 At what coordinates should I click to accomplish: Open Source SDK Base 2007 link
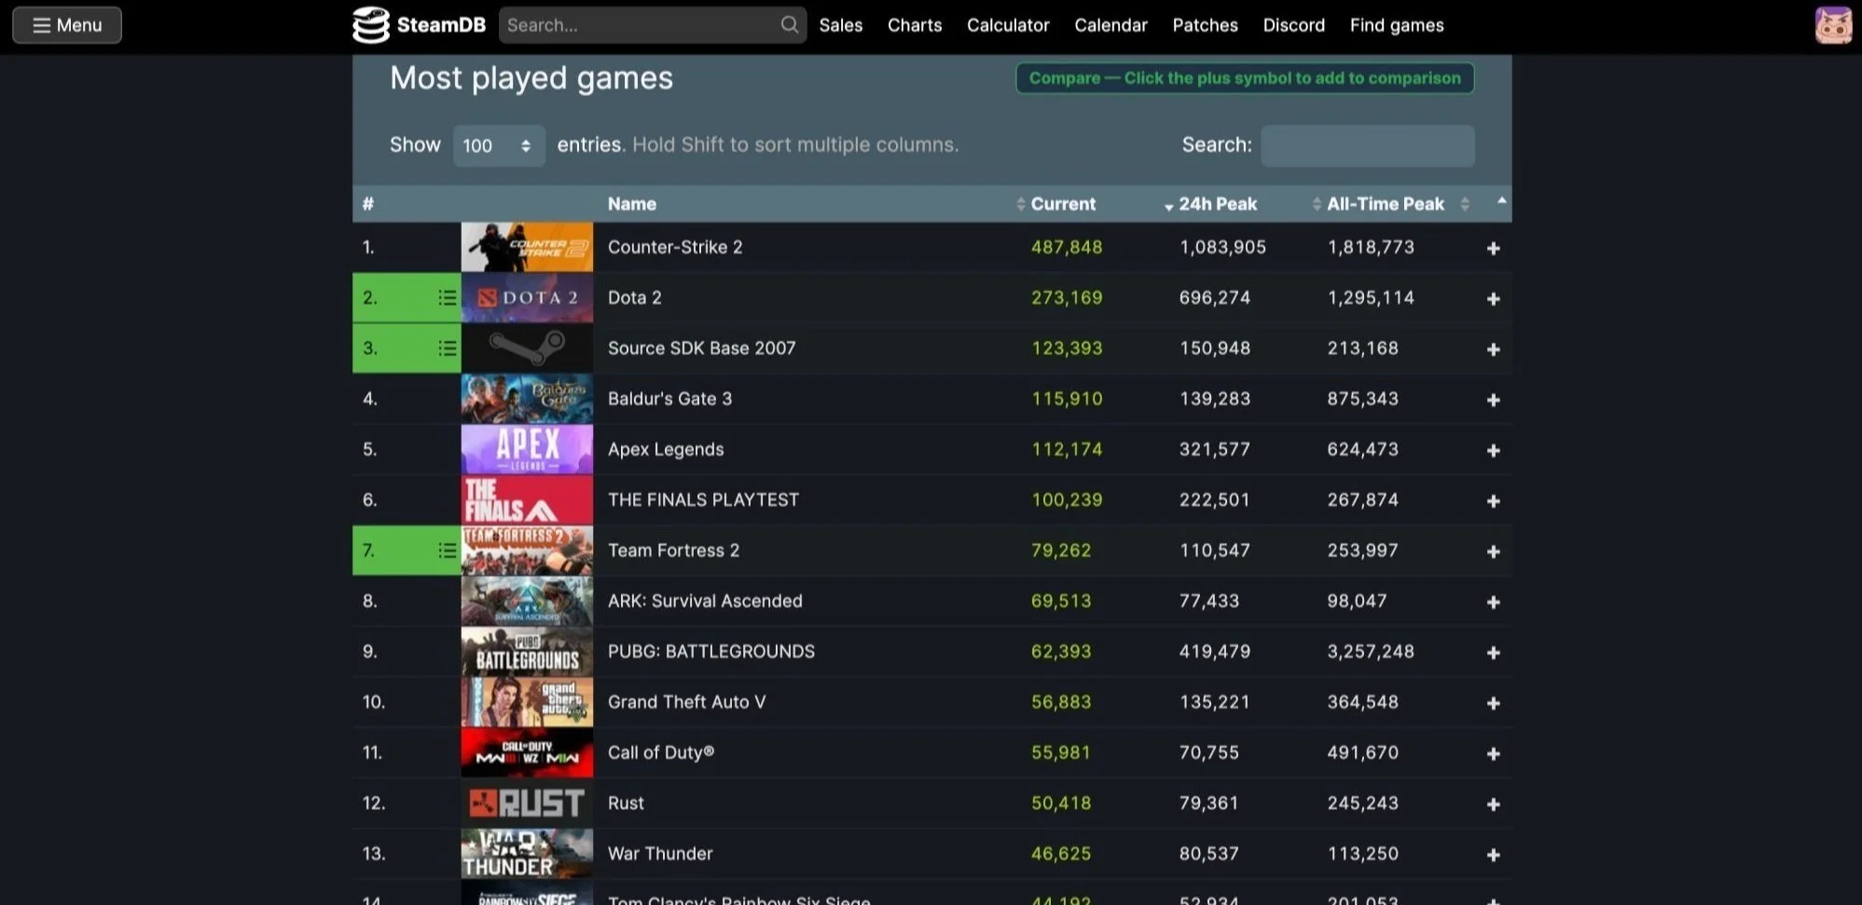[701, 348]
